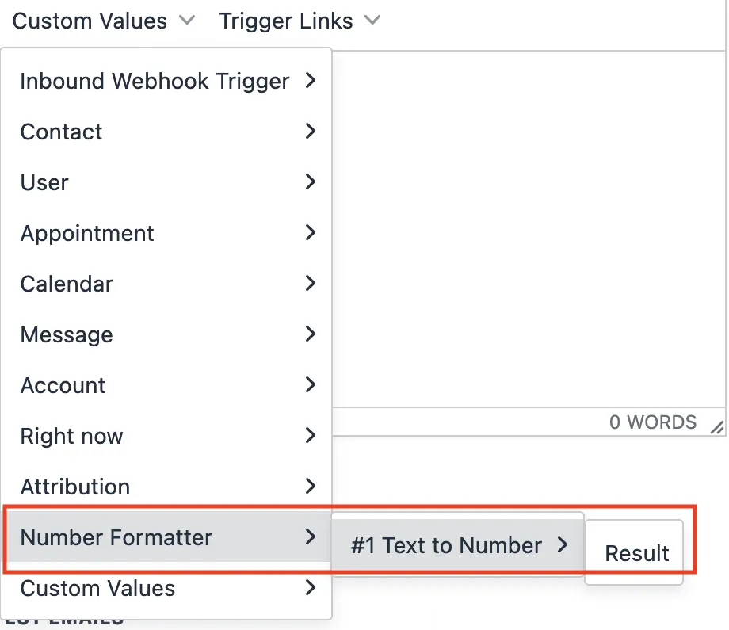Click inside the message text editor area
Screen dimensions: 729x630
coord(527,230)
